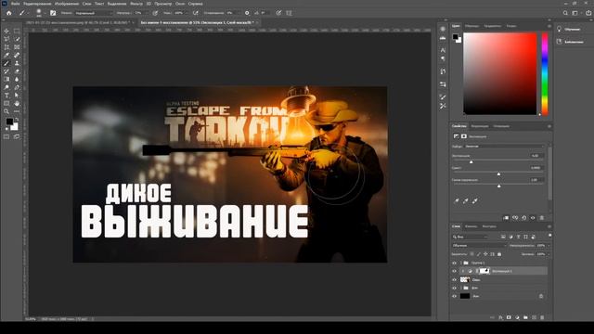Select the Path Selection tool
Screen dimensions: 594x334
point(17,96)
